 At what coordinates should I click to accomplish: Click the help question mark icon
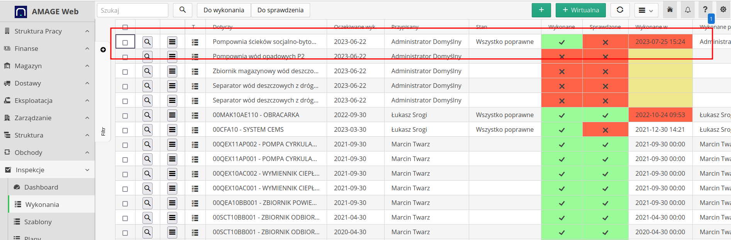705,10
